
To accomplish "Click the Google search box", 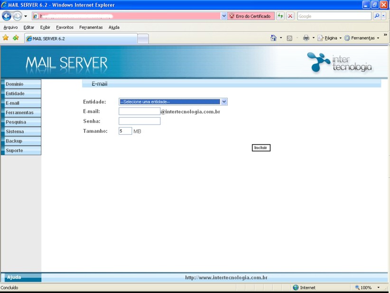I will point(334,16).
